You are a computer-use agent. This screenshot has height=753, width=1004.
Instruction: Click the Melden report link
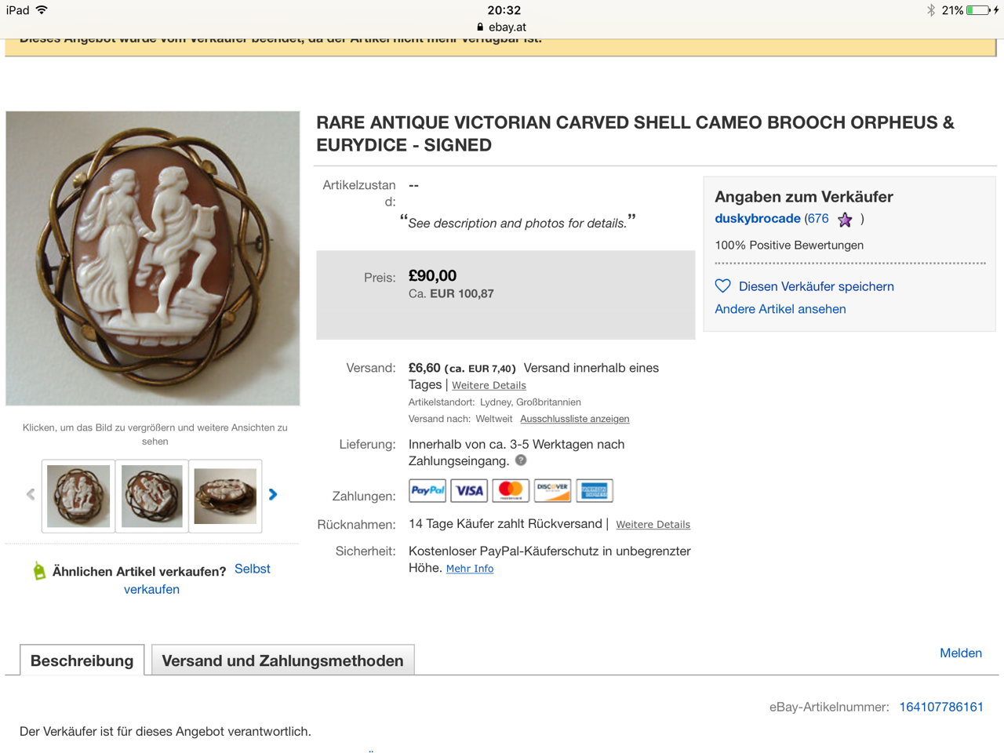pyautogui.click(x=960, y=653)
